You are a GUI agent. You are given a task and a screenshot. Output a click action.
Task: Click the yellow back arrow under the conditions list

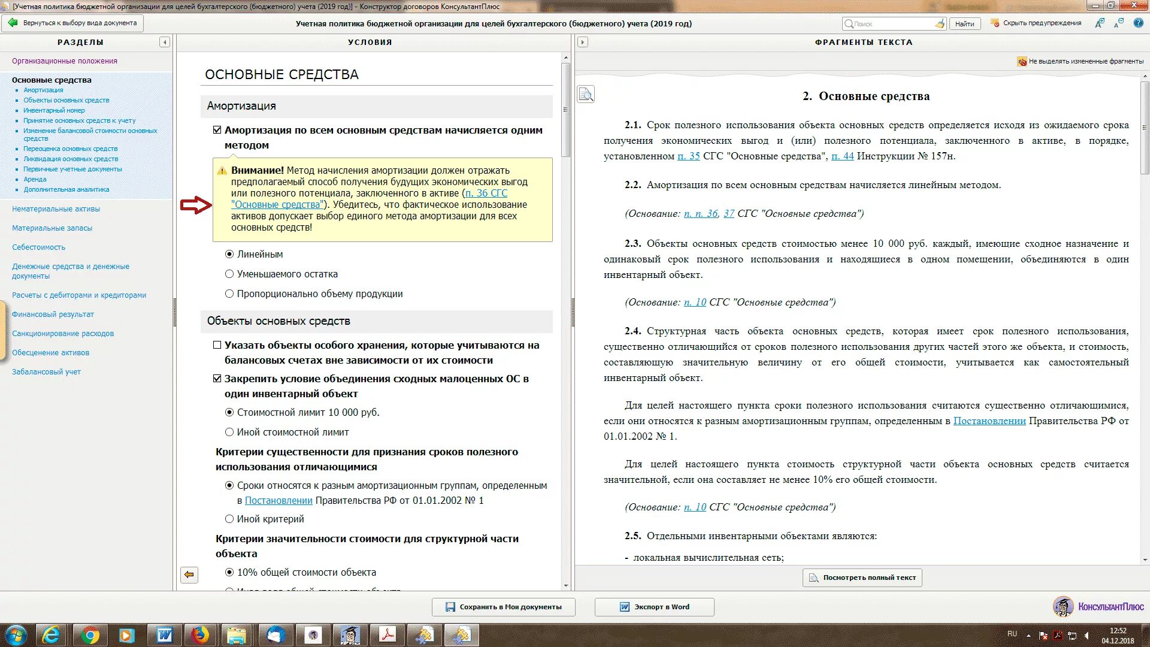pos(189,575)
